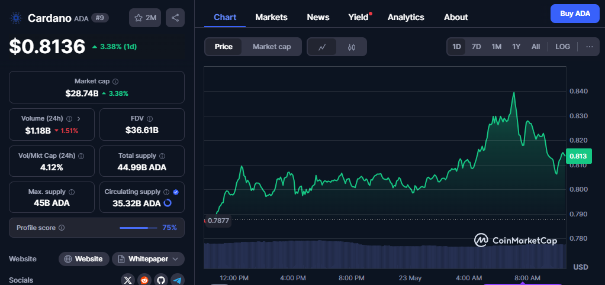Click the verified checkmark badge
The image size is (605, 285).
[176, 192]
